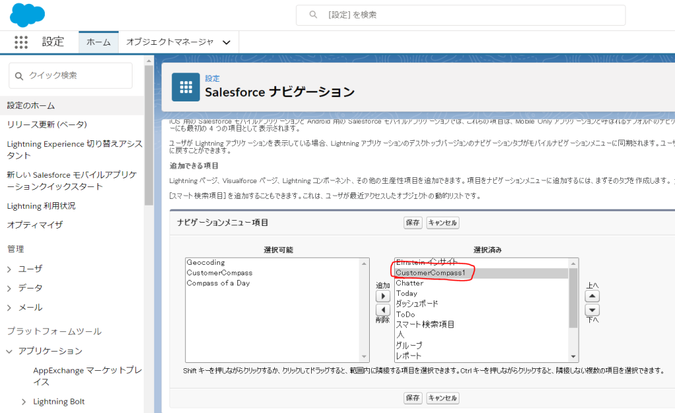Collapse the アプリケーション section
The width and height of the screenshot is (675, 413).
[x=9, y=352]
